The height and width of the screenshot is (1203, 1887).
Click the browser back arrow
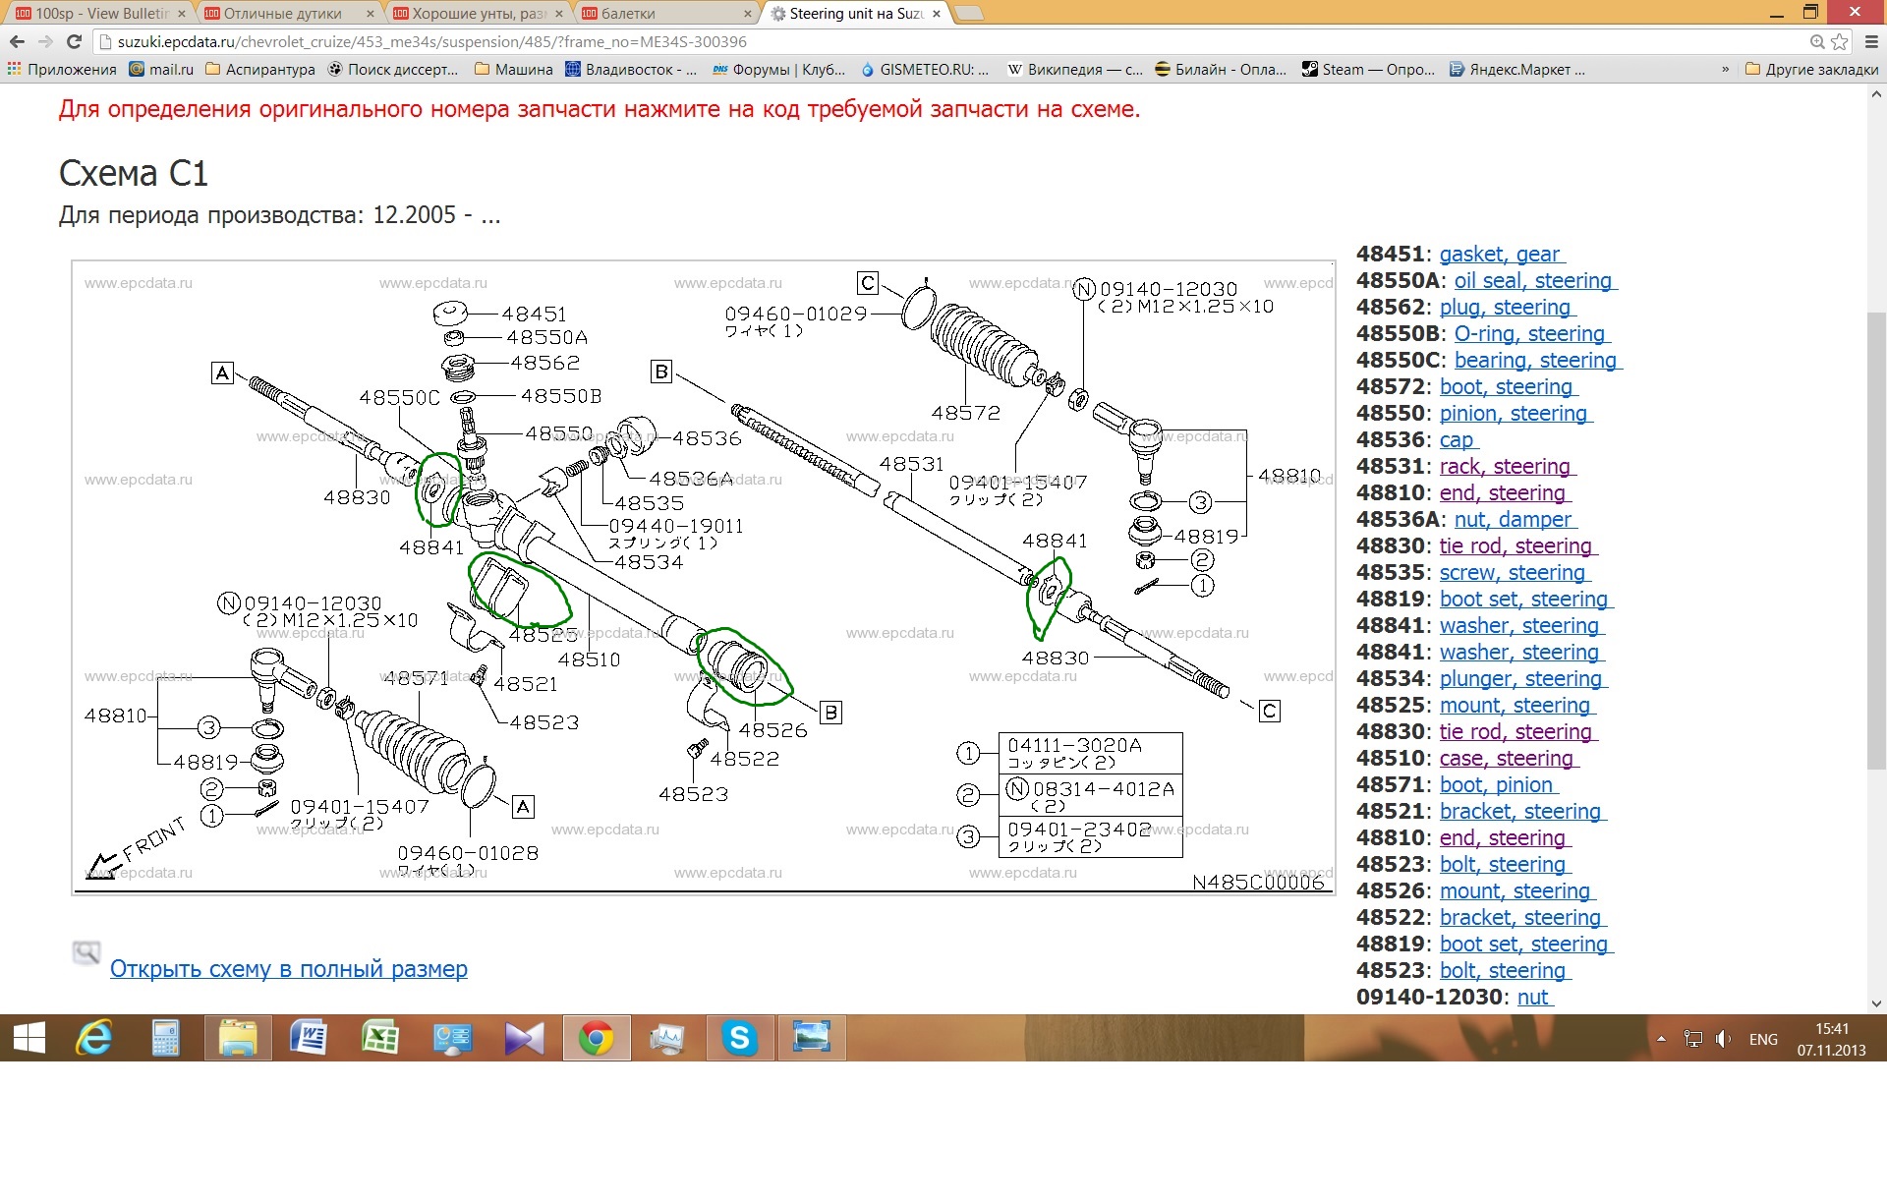[x=17, y=41]
